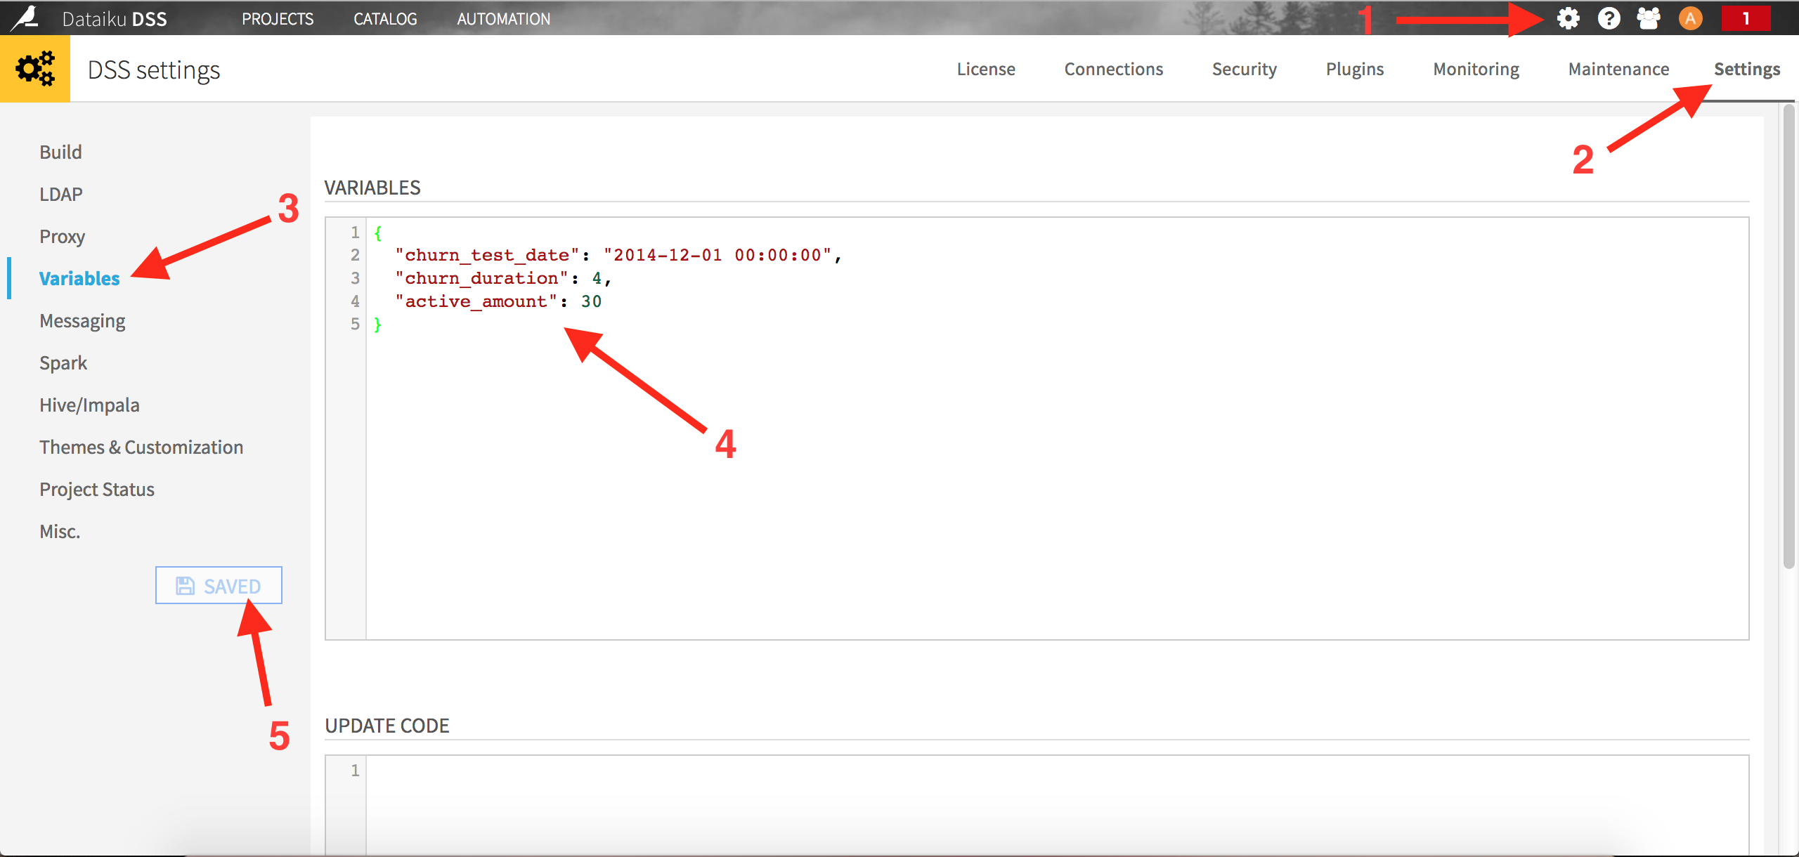The image size is (1799, 857).
Task: Open the Connections tab
Action: point(1113,68)
